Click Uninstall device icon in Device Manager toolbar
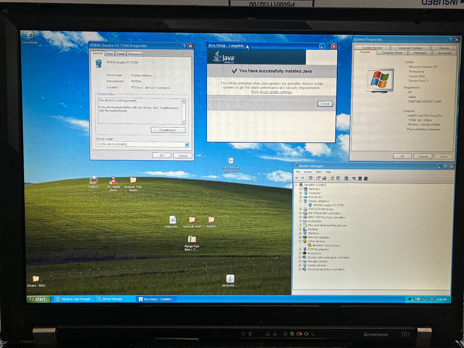The height and width of the screenshot is (348, 464). 360,178
